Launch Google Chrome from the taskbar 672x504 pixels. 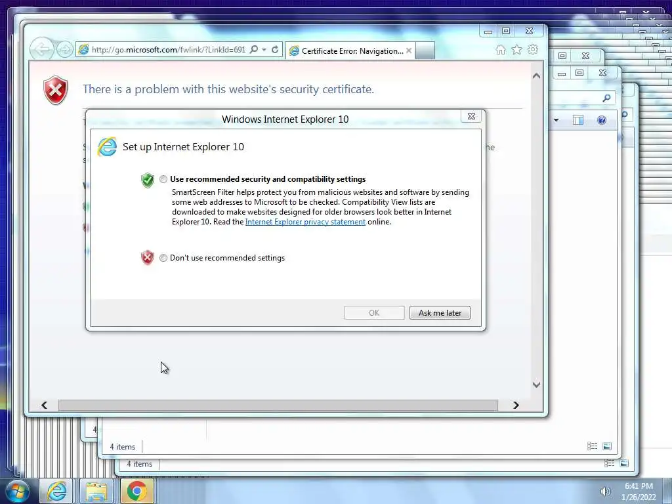click(137, 491)
